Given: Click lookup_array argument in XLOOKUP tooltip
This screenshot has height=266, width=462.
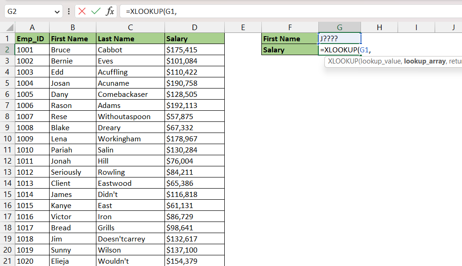Looking at the screenshot, I should 424,61.
